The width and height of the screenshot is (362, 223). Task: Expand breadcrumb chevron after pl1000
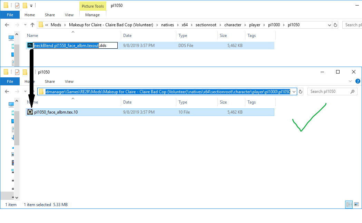pos(284,25)
